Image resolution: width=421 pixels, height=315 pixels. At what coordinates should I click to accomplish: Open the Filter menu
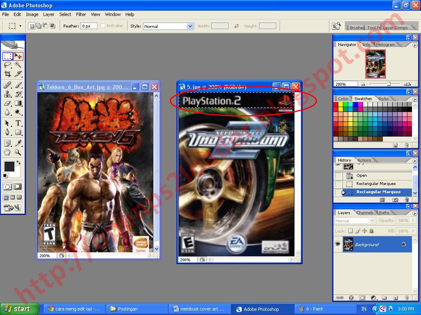(x=81, y=14)
